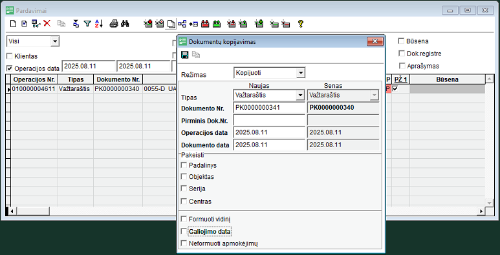The image size is (500, 255).
Task: Click the arrow-into-window icon
Action: point(193,23)
